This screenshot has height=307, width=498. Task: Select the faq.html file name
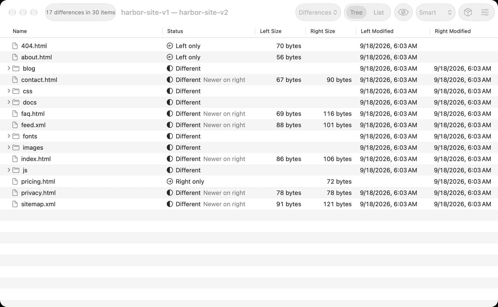tap(33, 114)
